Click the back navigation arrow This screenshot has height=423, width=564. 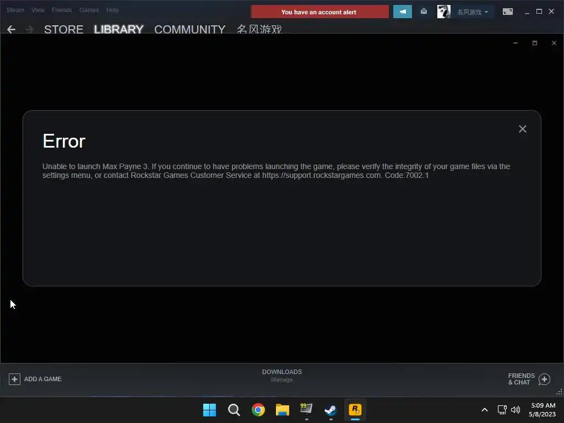click(11, 29)
